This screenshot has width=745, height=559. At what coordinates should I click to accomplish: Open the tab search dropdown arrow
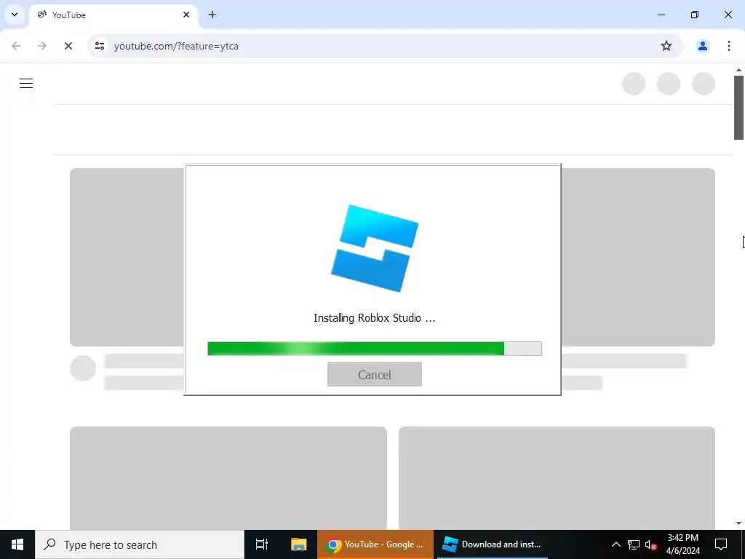coord(15,15)
